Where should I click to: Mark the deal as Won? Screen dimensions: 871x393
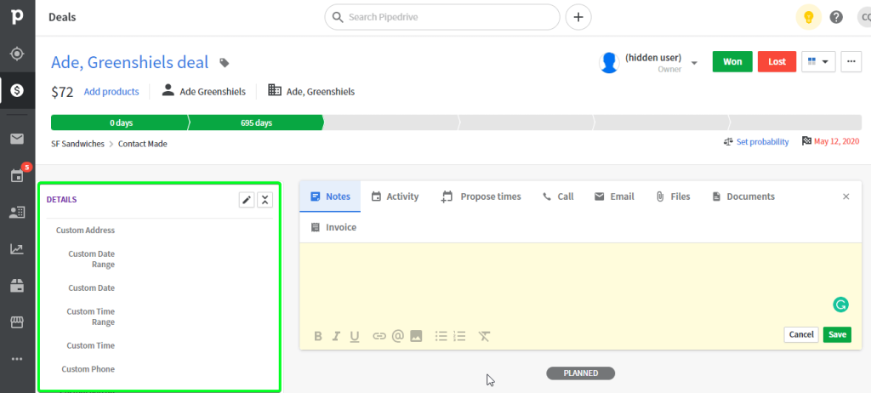(732, 62)
